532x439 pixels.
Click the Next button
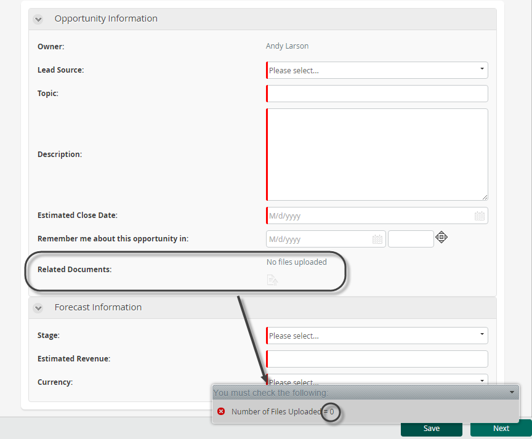(x=501, y=429)
